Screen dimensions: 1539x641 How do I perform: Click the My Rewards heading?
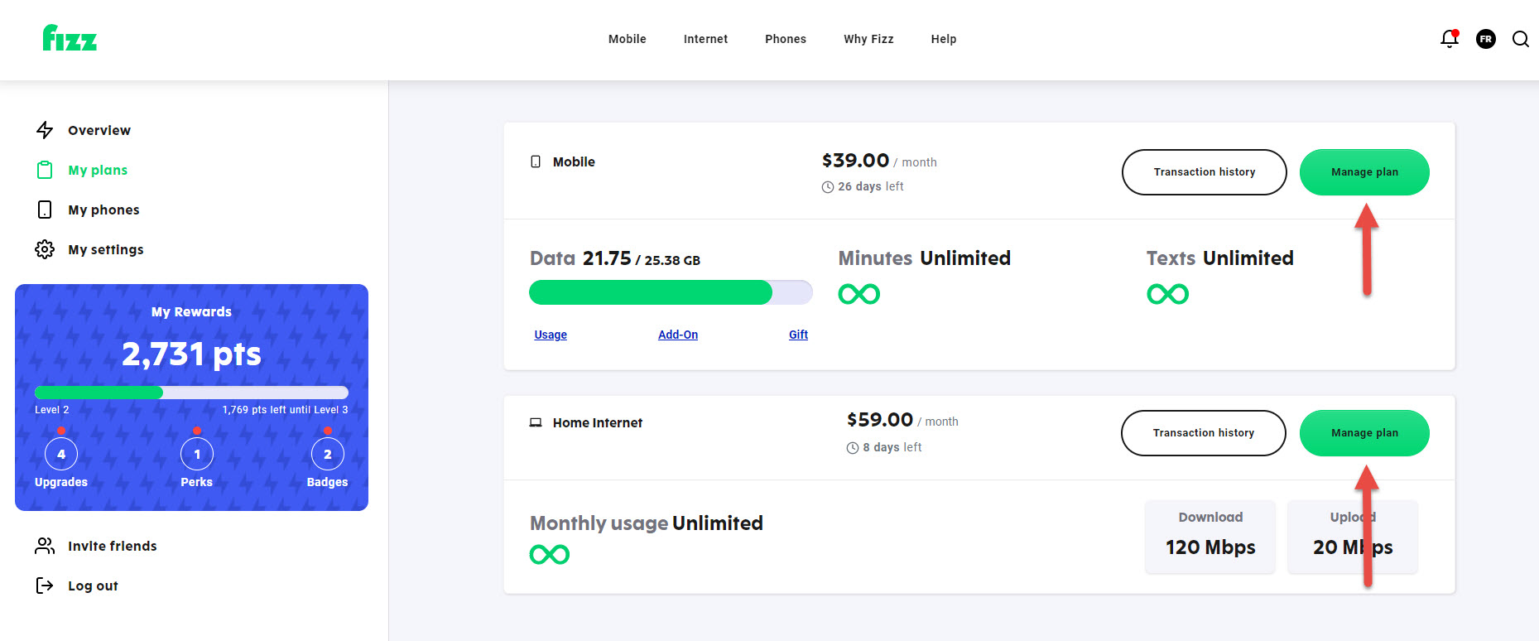(191, 311)
